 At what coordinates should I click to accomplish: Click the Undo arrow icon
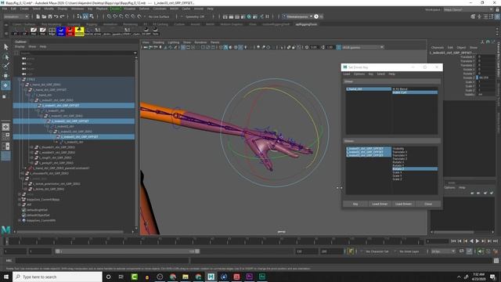point(56,16)
